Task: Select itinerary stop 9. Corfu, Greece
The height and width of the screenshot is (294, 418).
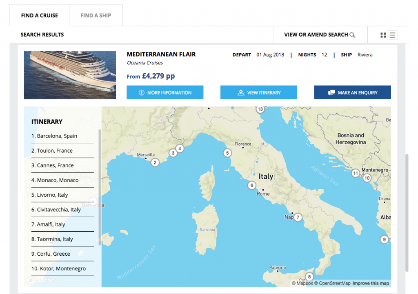Action: coord(62,254)
